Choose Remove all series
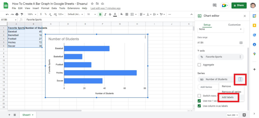Viewport: 259px width, 118px height. [231, 92]
